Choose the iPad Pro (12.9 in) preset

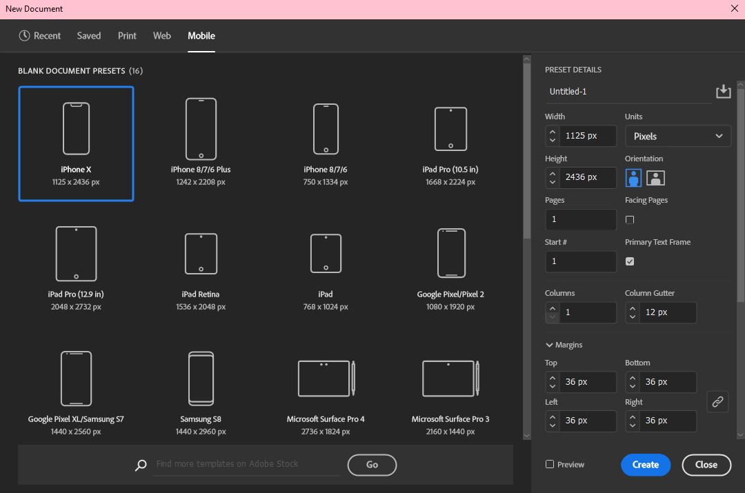(x=76, y=268)
